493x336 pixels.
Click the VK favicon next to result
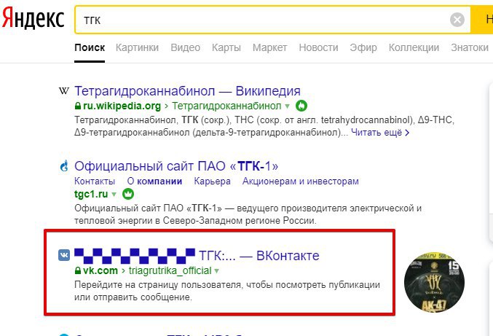[x=64, y=255]
